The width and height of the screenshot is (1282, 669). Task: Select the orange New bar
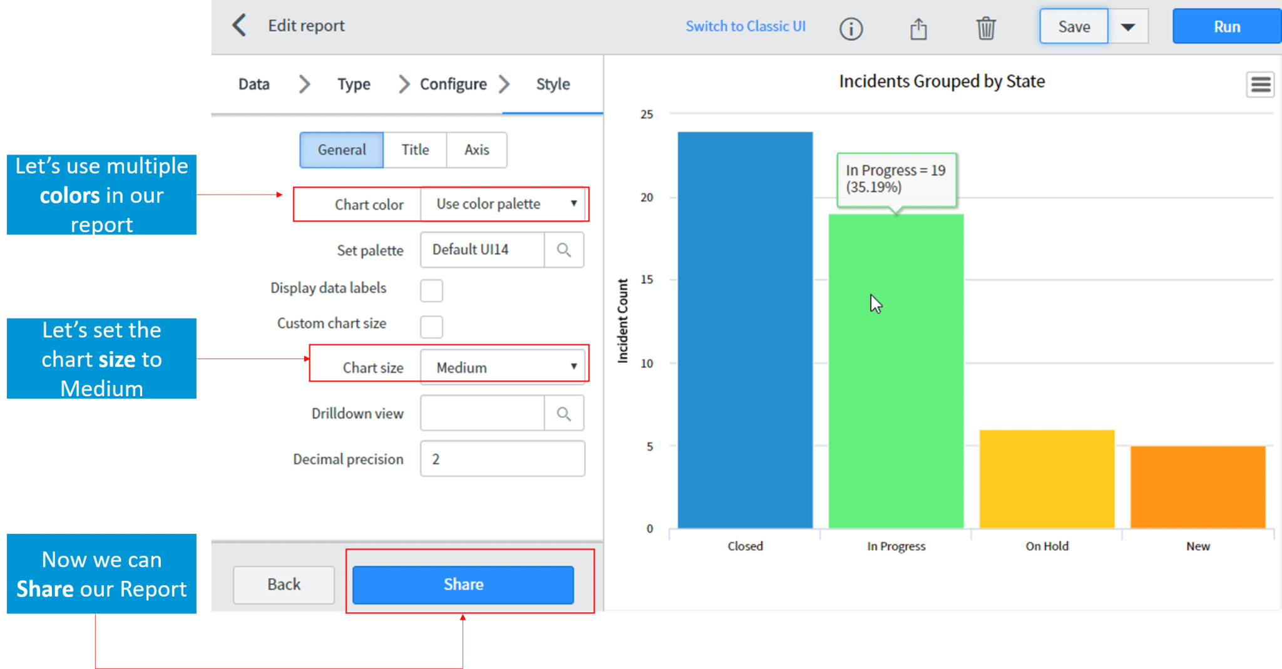1197,487
